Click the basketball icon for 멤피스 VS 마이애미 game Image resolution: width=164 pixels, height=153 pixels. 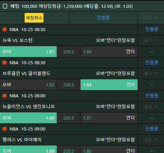click(4, 129)
